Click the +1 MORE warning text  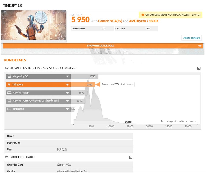tap(195, 15)
